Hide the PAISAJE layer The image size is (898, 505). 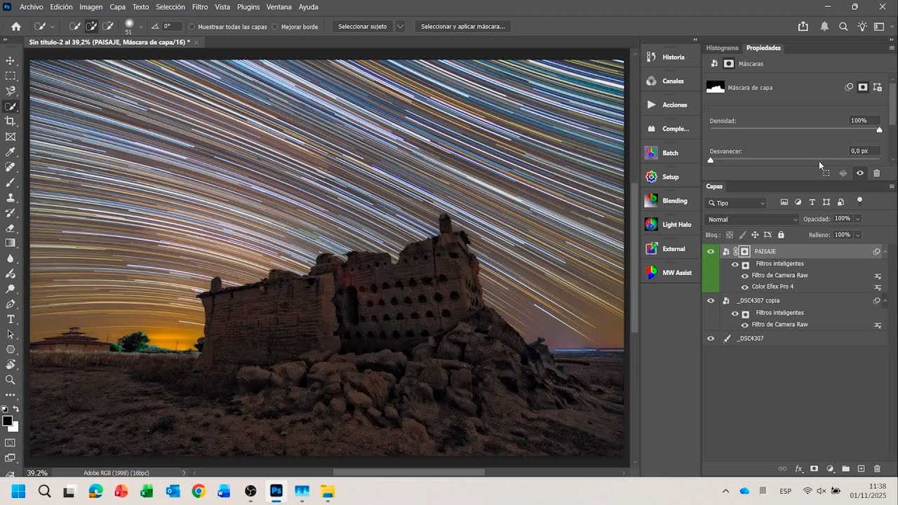[x=711, y=251]
